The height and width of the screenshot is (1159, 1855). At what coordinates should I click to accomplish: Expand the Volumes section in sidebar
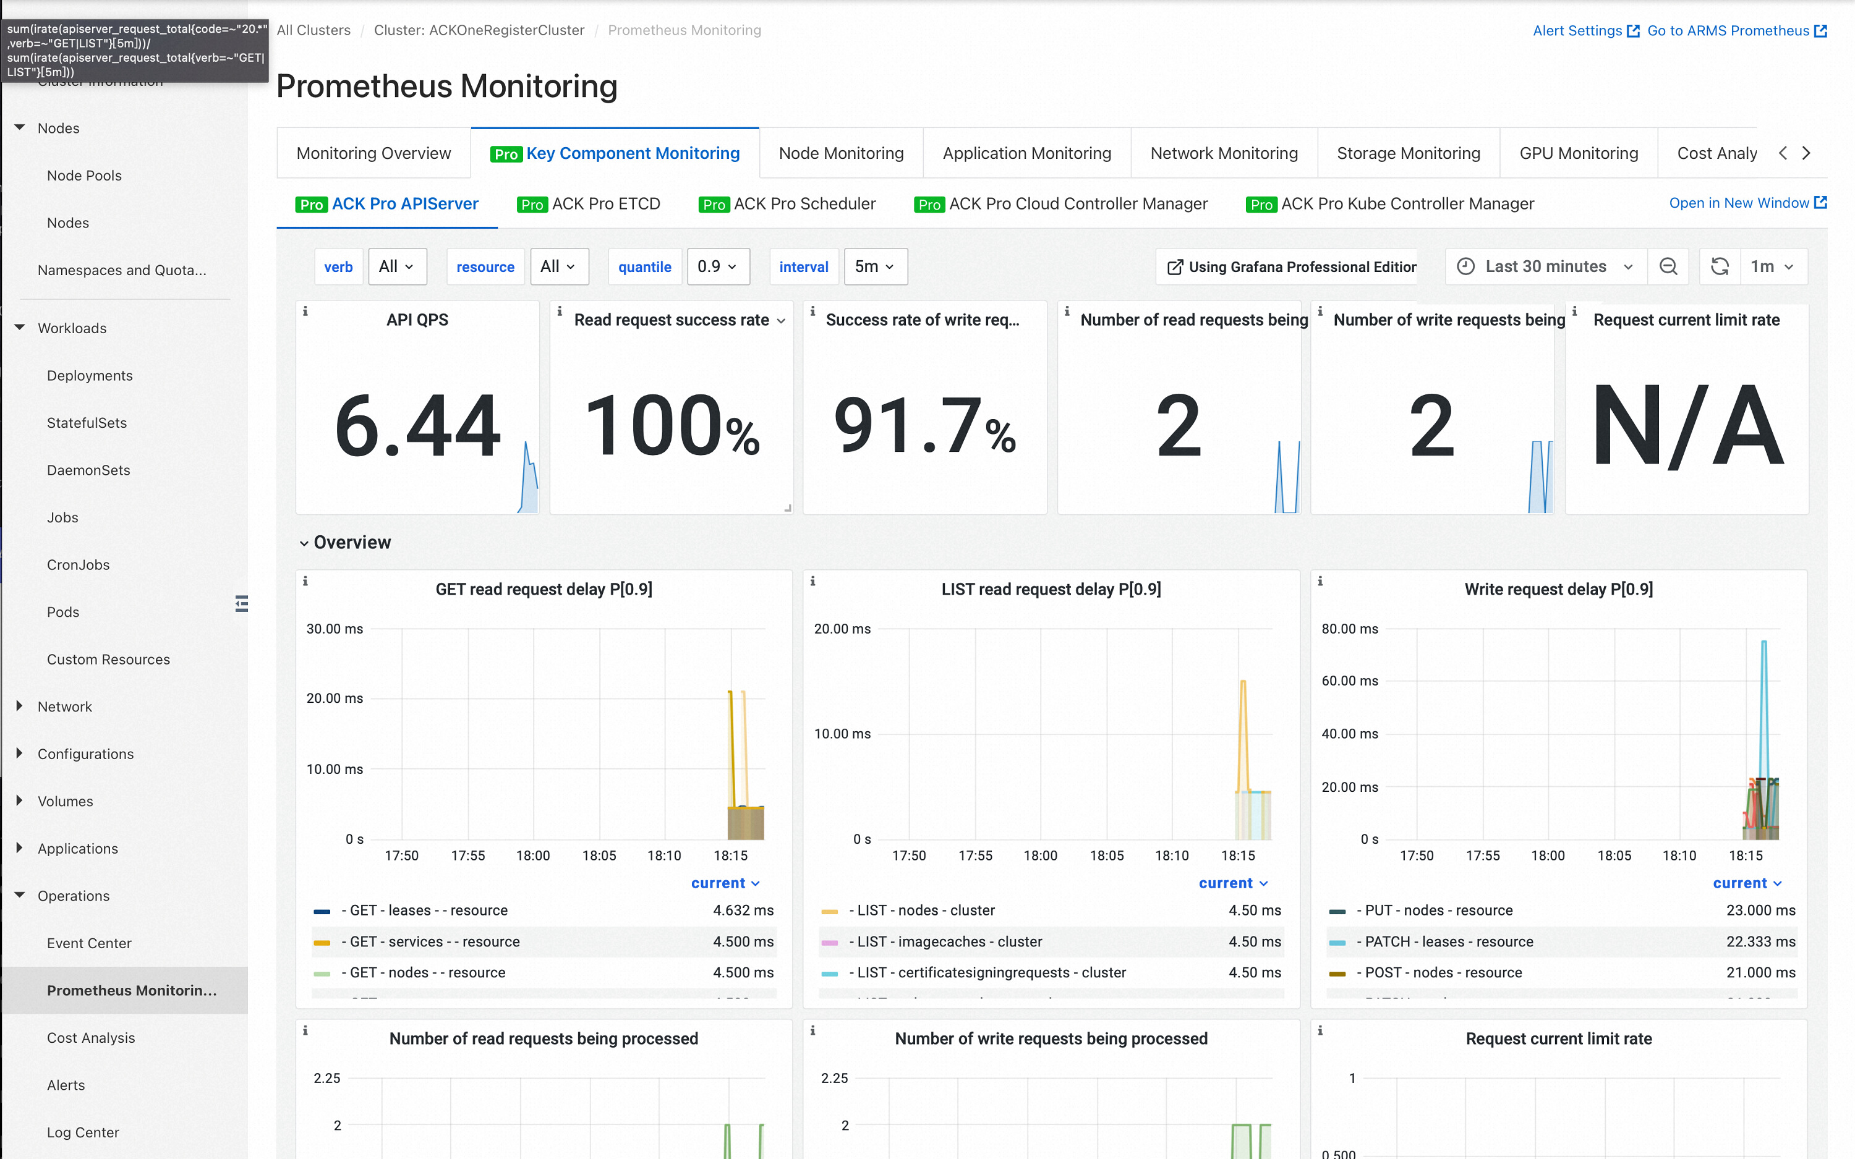[x=20, y=801]
